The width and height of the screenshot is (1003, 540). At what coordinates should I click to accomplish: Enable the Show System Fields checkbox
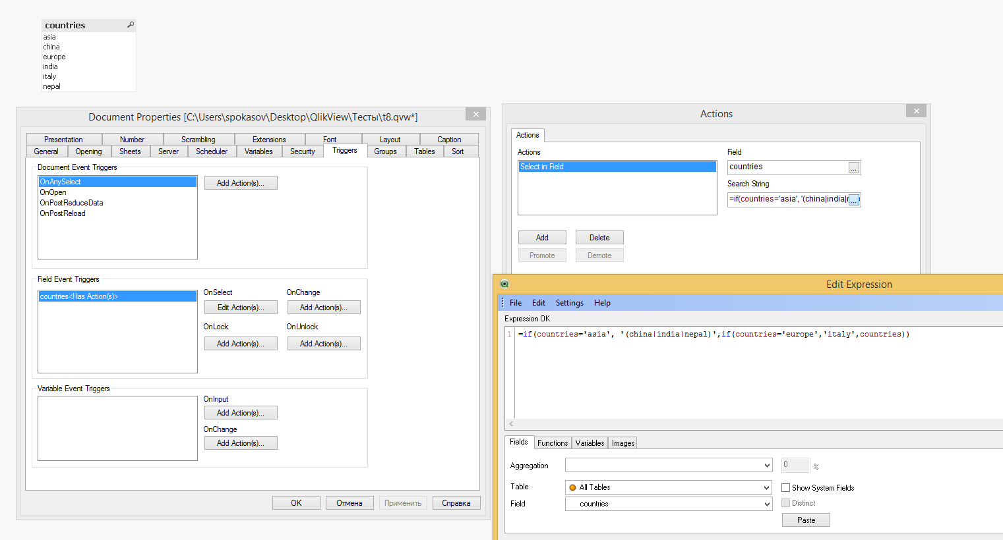[x=785, y=488]
